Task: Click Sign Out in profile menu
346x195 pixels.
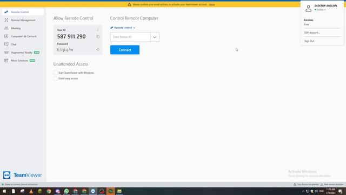Action: pos(309,41)
